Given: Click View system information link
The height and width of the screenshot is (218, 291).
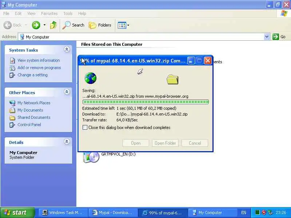Looking at the screenshot, I should (x=39, y=60).
